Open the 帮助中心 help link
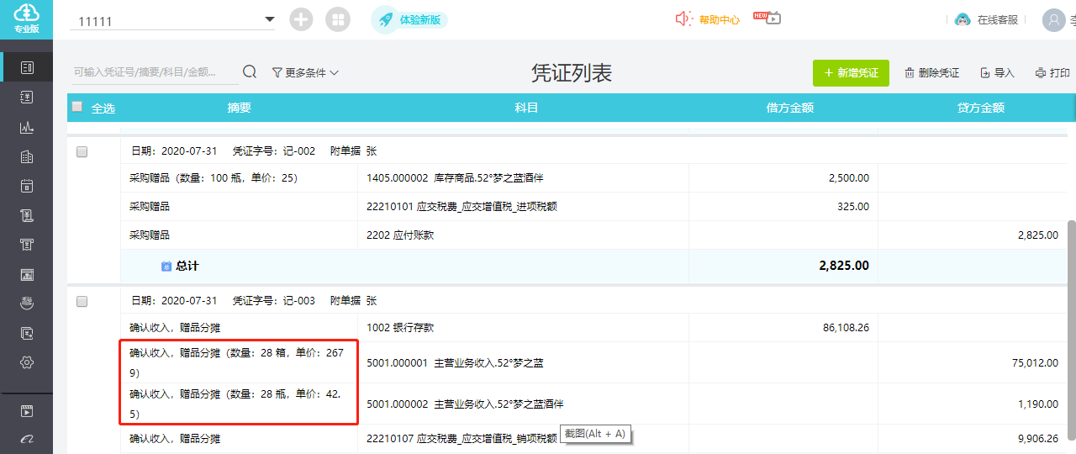Viewport: 1076px width, 454px height. tap(720, 19)
